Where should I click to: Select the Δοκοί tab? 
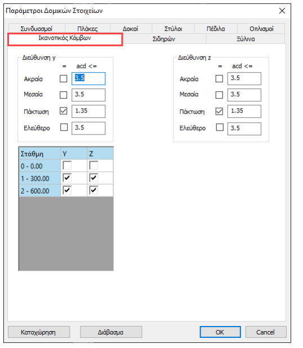click(131, 29)
